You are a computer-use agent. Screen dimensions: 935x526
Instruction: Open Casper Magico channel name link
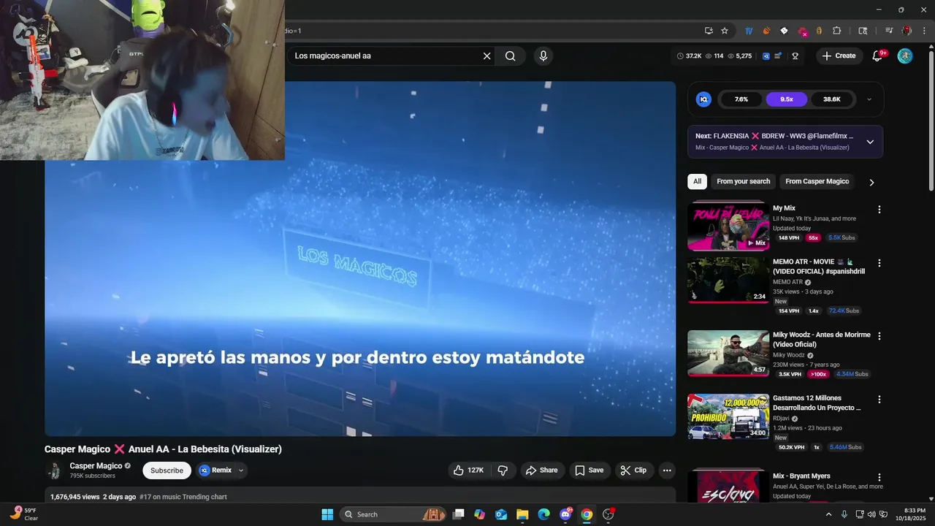coord(96,465)
